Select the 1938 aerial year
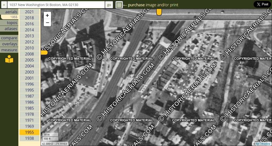 (x=29, y=138)
